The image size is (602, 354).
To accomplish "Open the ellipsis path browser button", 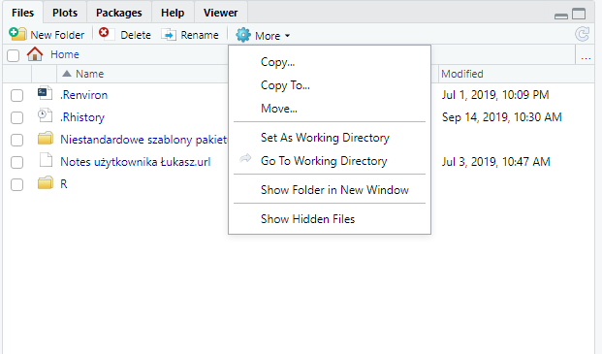I will [x=586, y=56].
